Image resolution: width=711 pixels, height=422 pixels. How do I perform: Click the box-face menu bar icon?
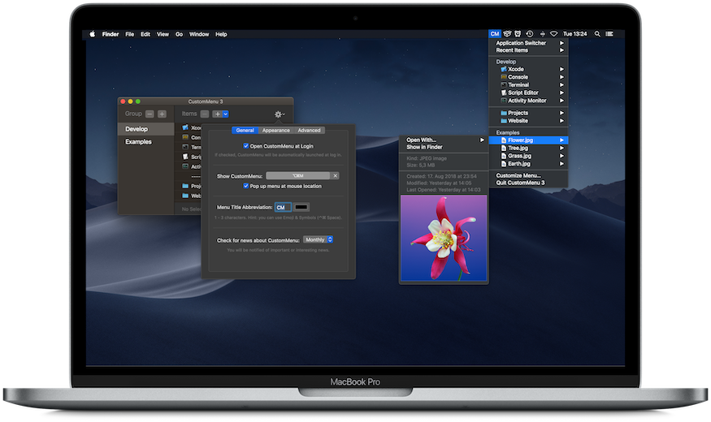coord(507,34)
